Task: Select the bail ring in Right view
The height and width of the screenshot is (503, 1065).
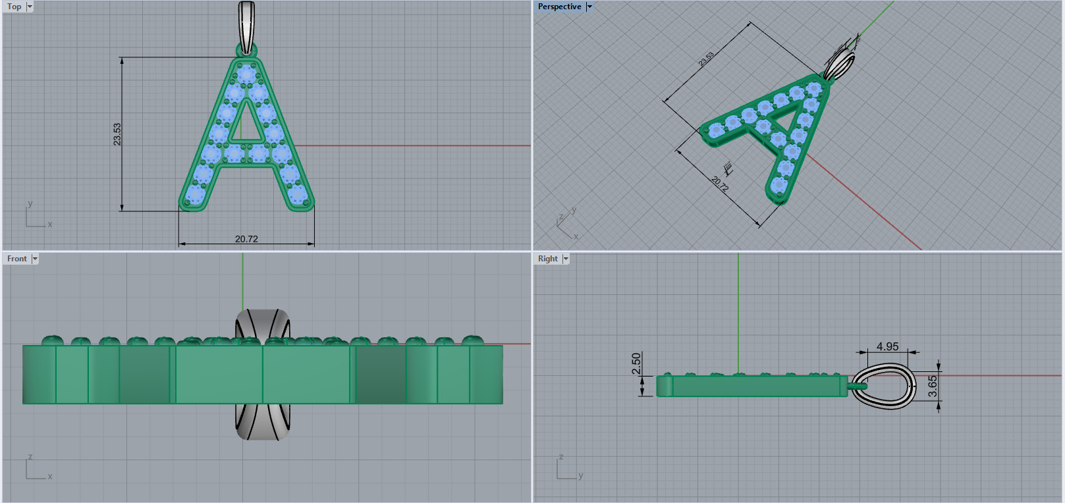Action: coord(883,388)
